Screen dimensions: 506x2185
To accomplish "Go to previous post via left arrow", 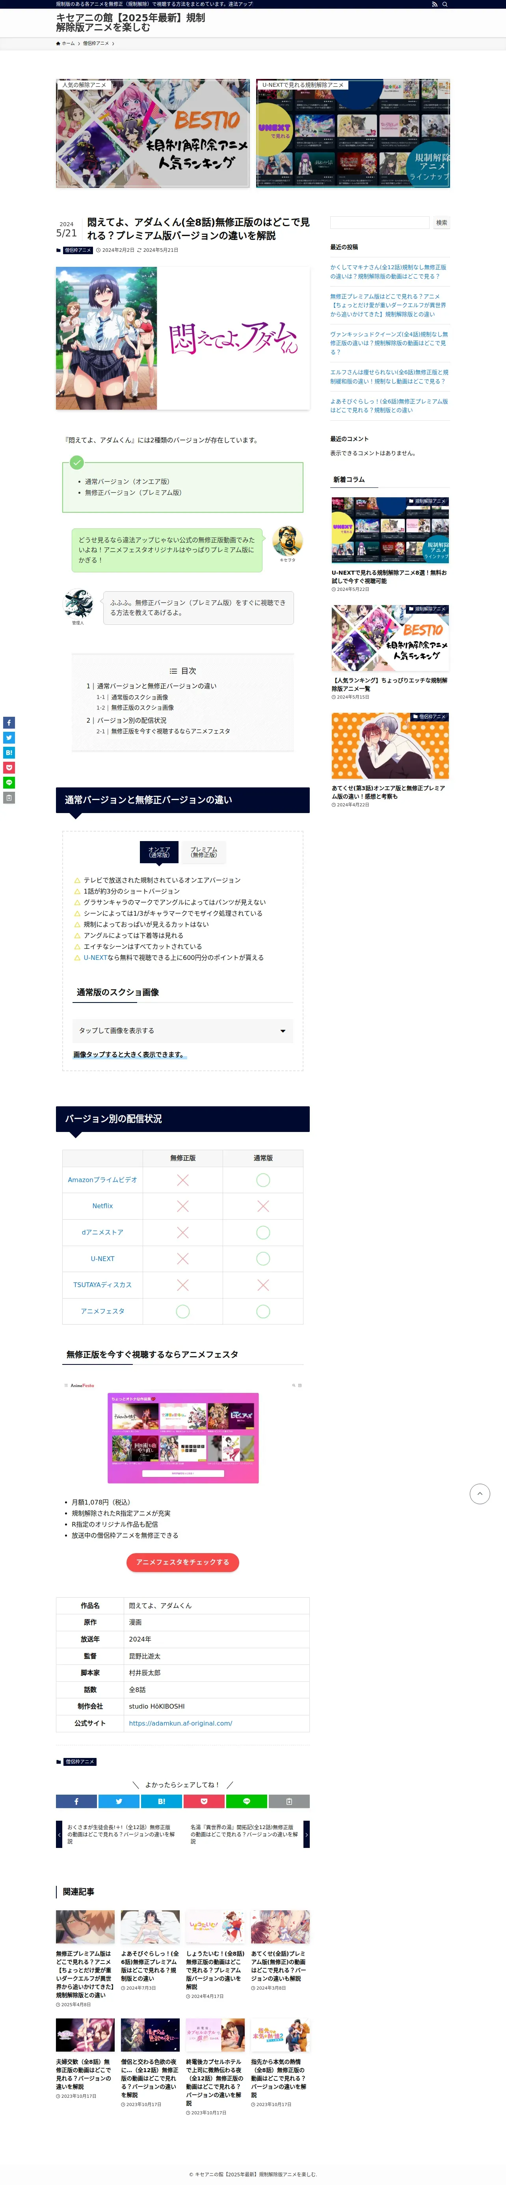I will pyautogui.click(x=60, y=1834).
